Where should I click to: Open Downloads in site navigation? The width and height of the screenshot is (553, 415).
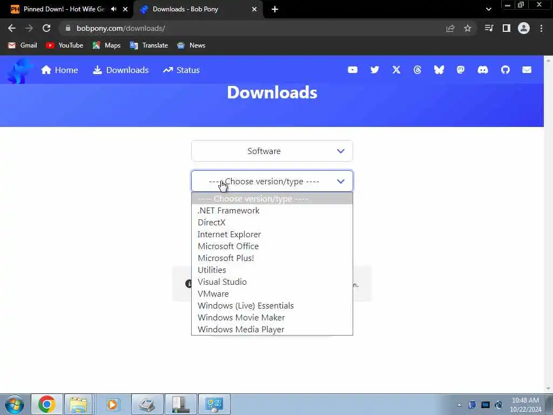click(120, 70)
